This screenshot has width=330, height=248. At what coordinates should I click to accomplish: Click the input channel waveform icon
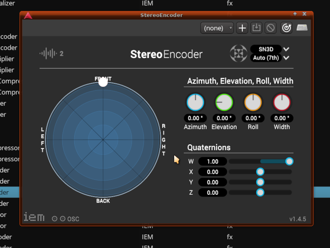[48, 54]
